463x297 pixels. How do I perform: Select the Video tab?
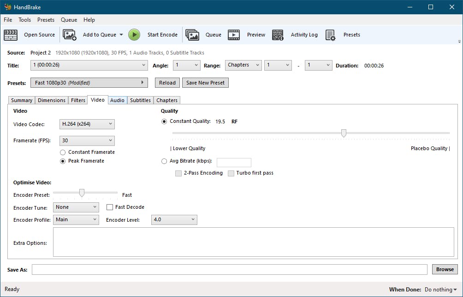(x=98, y=100)
